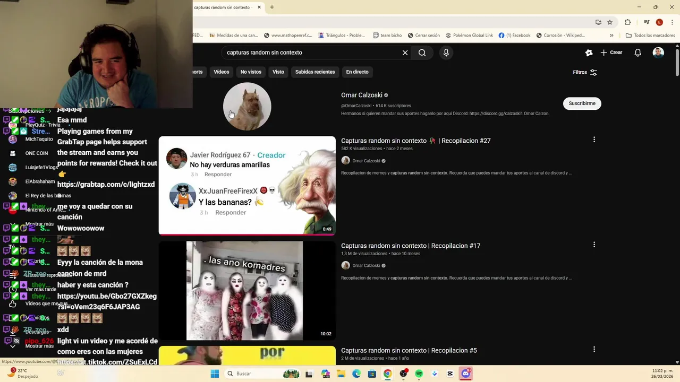Clear the YouTube search box text
Screen dimensions: 680x382
click(405, 53)
